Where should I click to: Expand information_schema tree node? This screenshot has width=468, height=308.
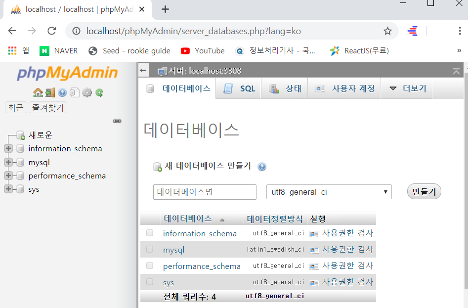click(8, 148)
